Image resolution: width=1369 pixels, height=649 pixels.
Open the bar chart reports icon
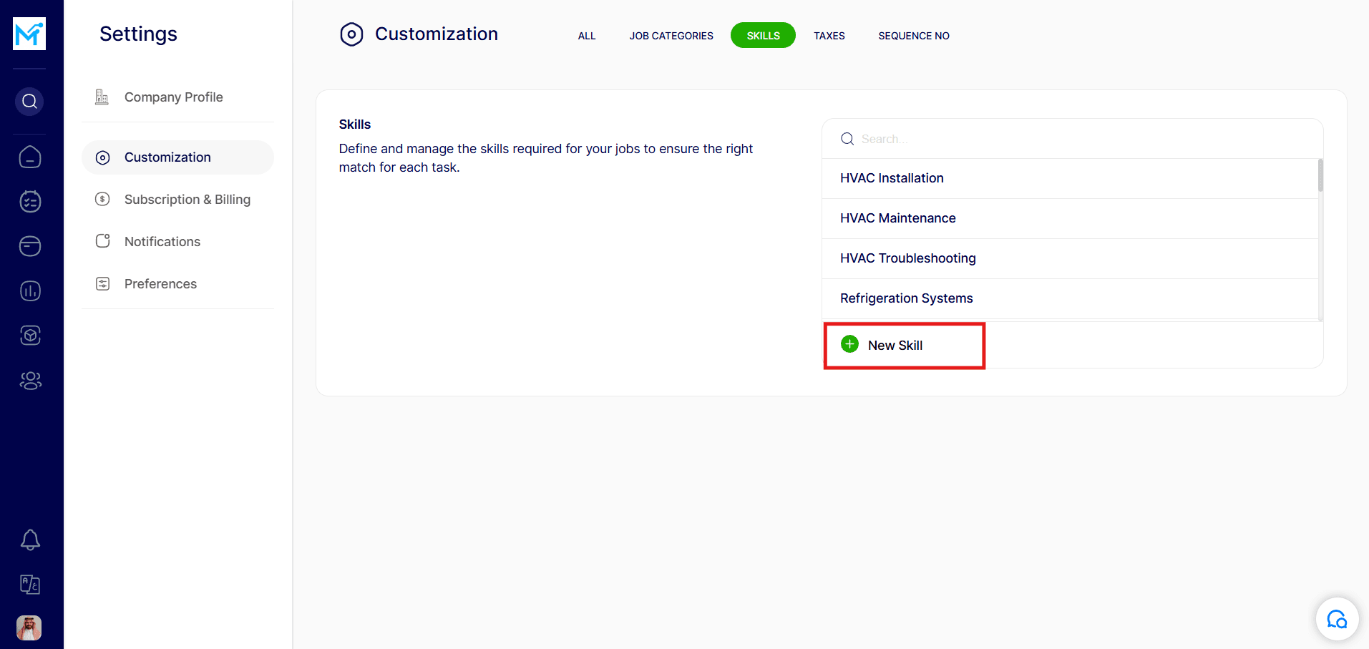[30, 291]
